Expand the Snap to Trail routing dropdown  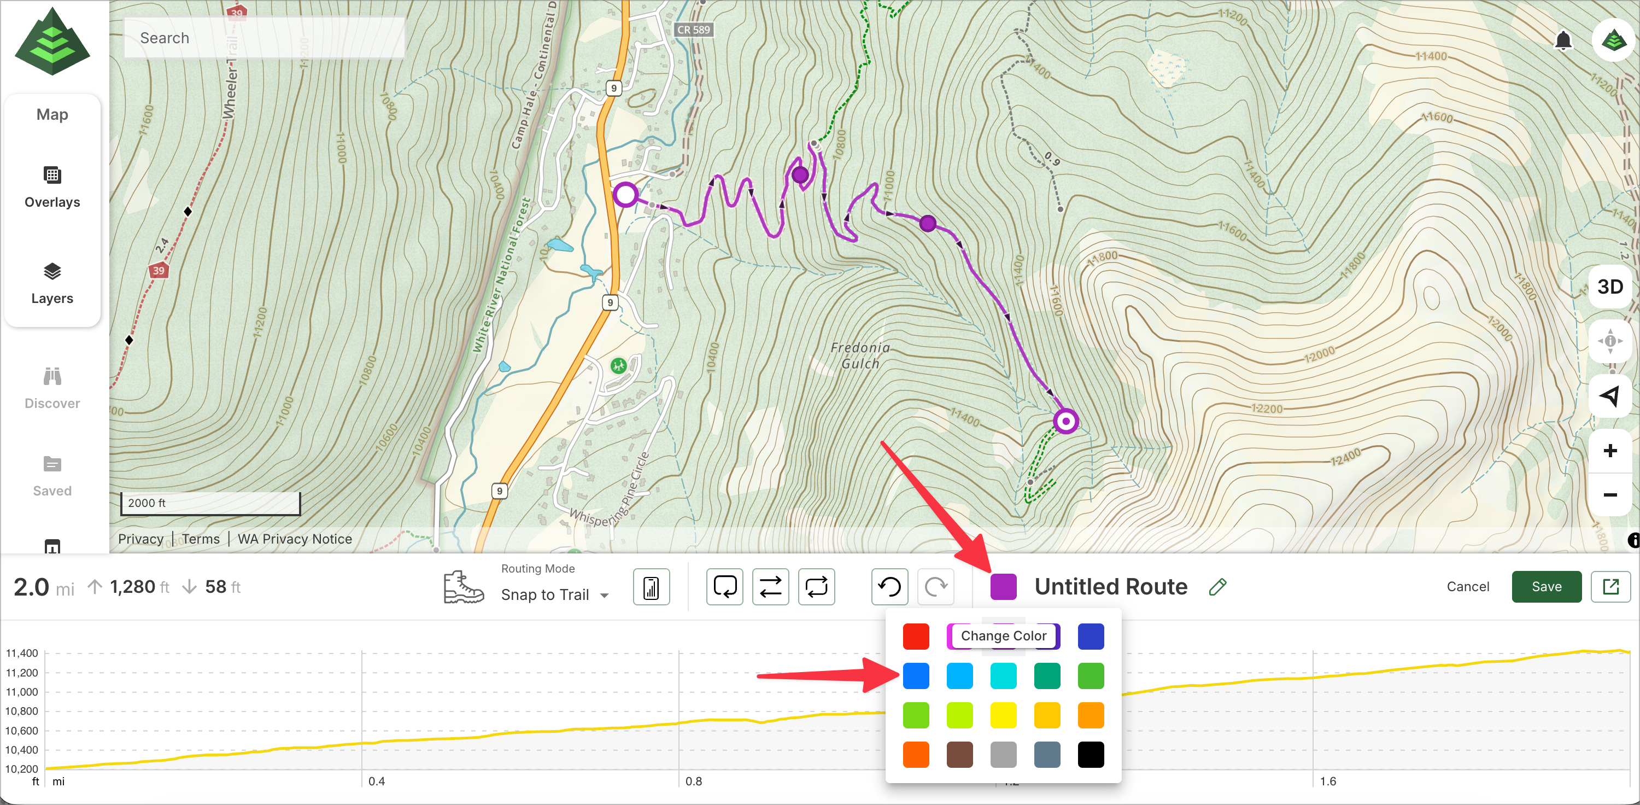tap(554, 595)
